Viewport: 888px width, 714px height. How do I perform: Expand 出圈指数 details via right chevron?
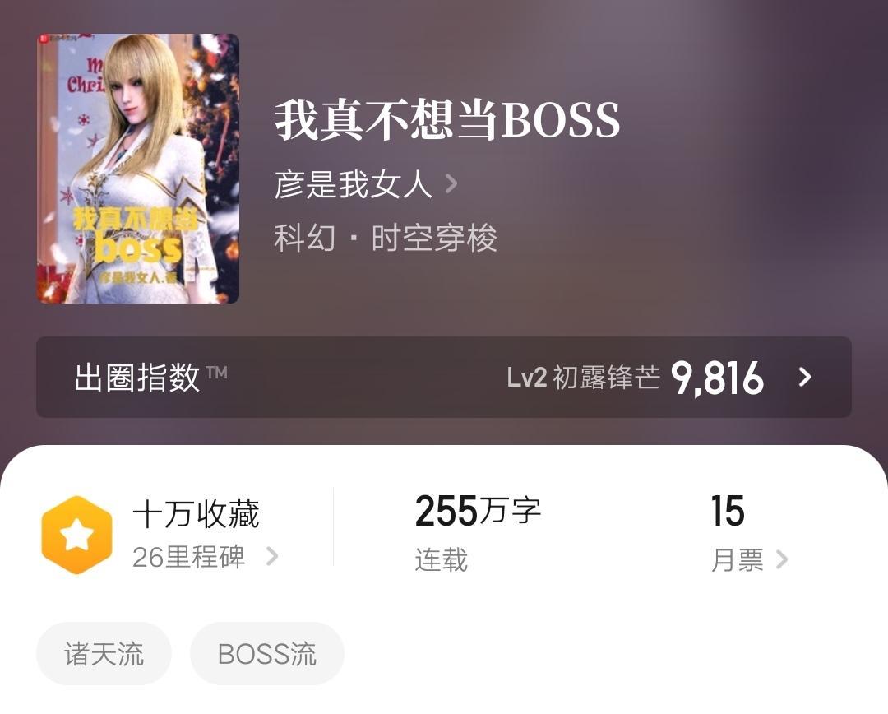click(805, 377)
